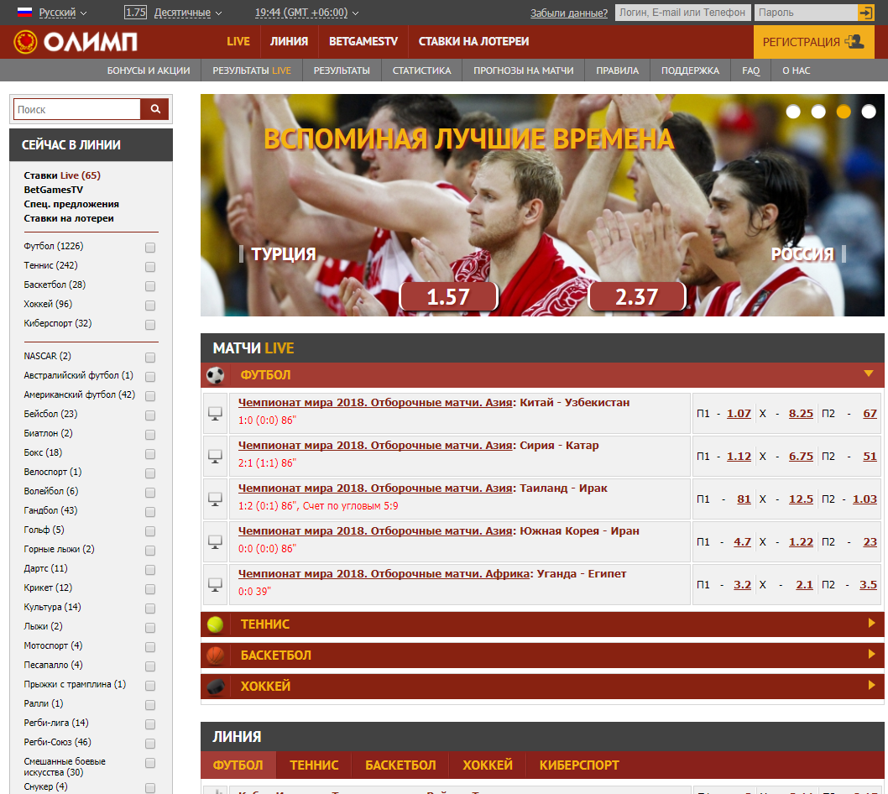Expand the Теннис live section arrow
The height and width of the screenshot is (794, 888).
871,623
